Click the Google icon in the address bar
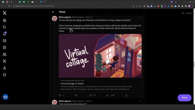Screen dimensions: 195x110 (133, 6)
